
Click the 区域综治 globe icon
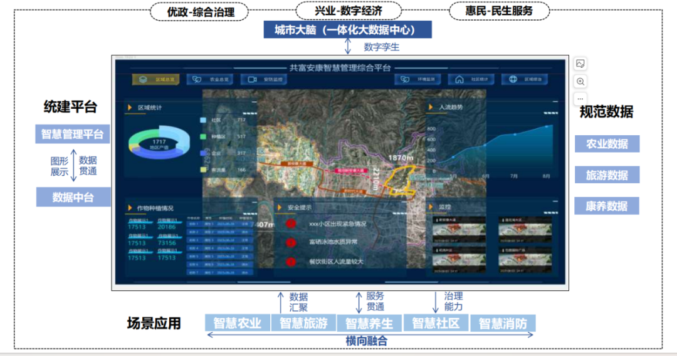[513, 79]
